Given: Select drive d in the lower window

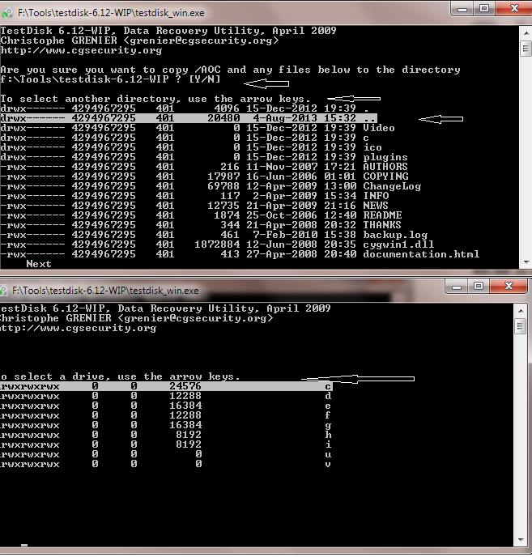Looking at the screenshot, I should 166,396.
